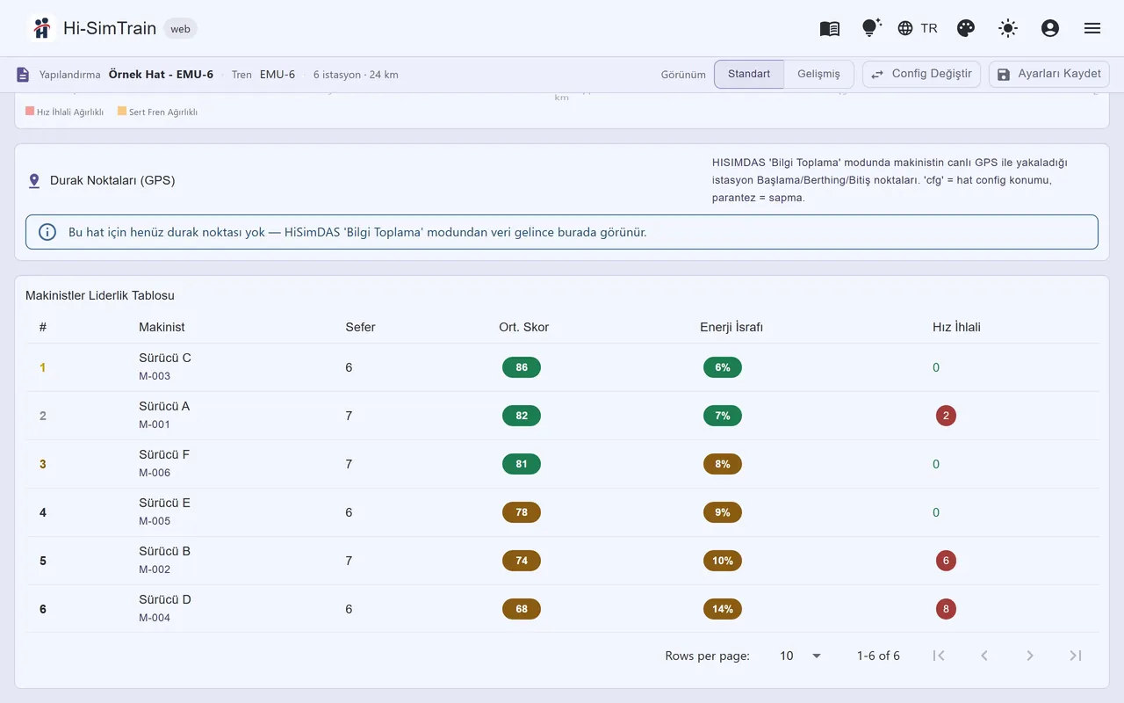Go to the first page of the table
This screenshot has height=703, width=1124.
pos(939,656)
